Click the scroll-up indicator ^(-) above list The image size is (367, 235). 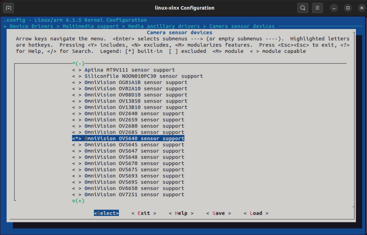point(78,64)
